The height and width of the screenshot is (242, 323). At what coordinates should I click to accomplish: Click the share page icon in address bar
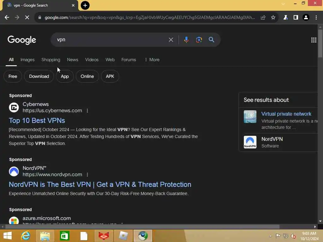[x=263, y=18]
